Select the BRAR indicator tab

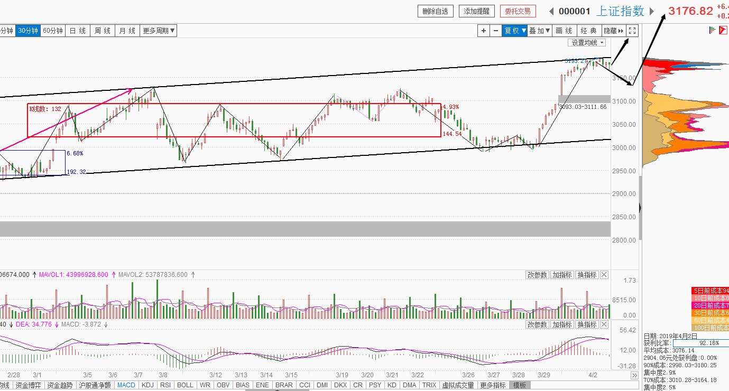(284, 385)
